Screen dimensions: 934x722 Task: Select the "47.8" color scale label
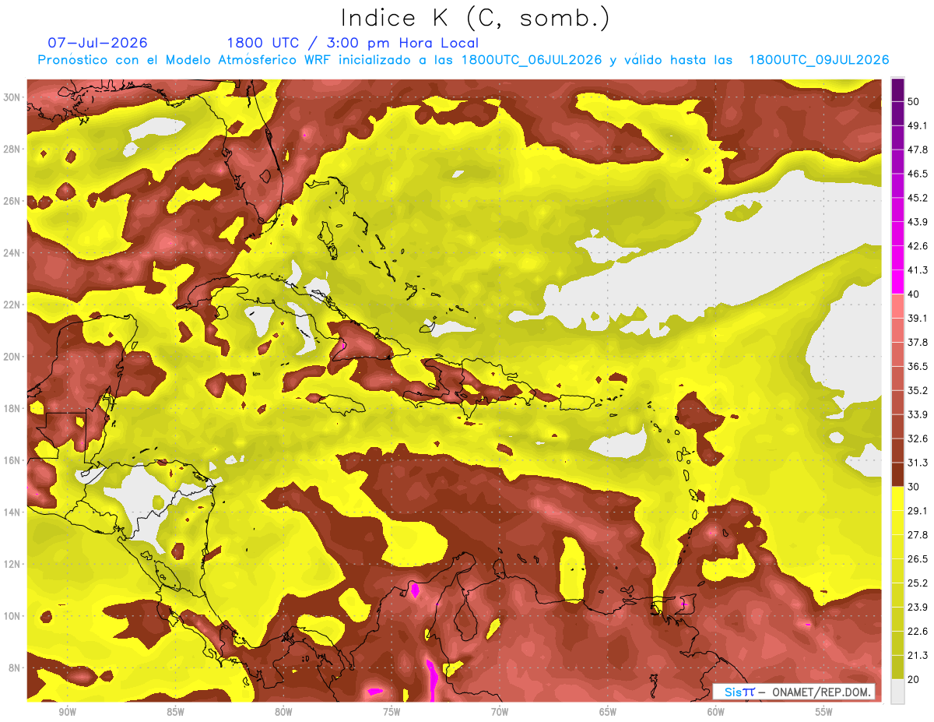pyautogui.click(x=918, y=150)
